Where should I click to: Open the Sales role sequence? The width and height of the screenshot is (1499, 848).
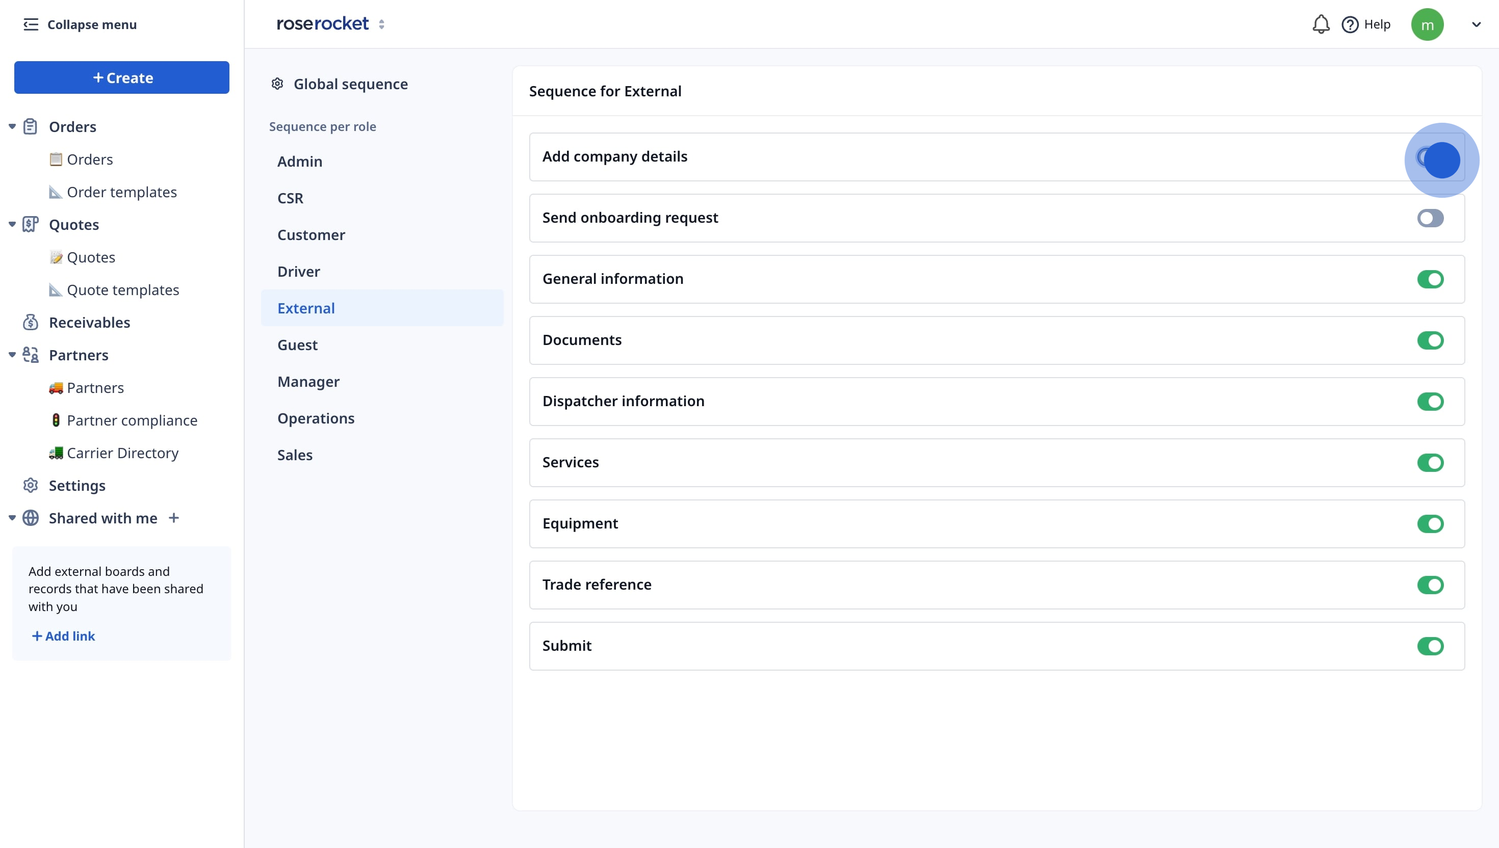pyautogui.click(x=382, y=455)
